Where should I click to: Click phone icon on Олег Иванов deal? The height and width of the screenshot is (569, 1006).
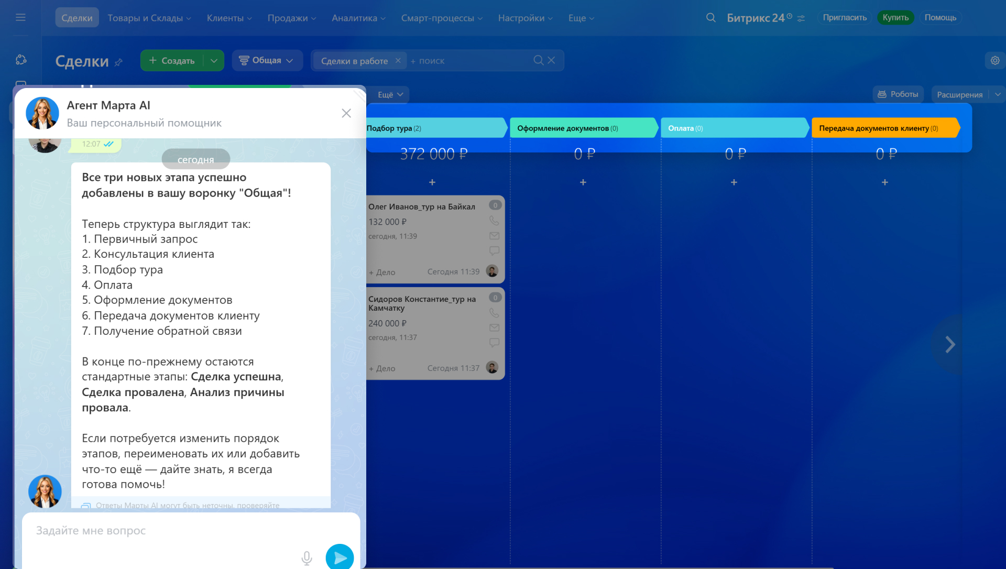(494, 221)
